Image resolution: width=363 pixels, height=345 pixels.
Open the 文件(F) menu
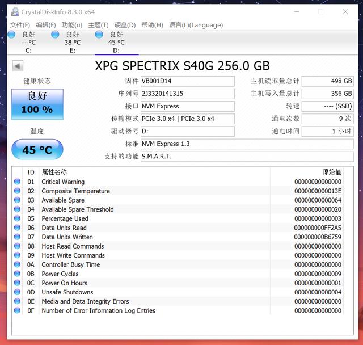tap(20, 25)
